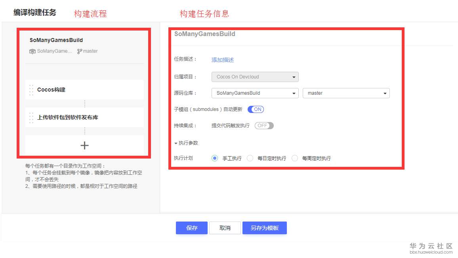Click the 保存 button
Image resolution: width=458 pixels, height=258 pixels.
coord(191,227)
